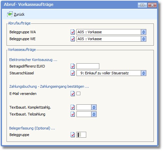Open Textbaust. Komplettzahlg. dropdown arrows

pos(94,107)
